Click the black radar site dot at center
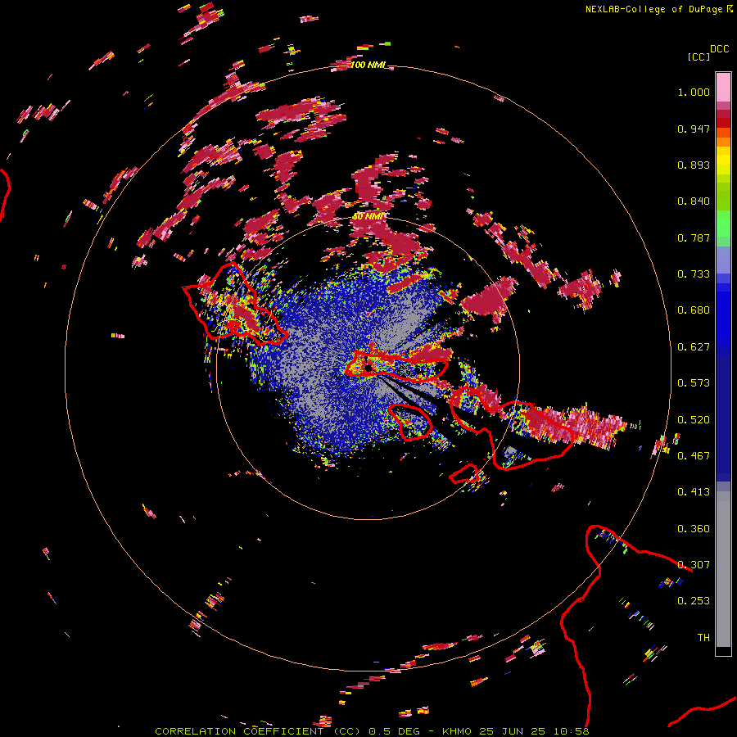Image resolution: width=737 pixels, height=737 pixels. pyautogui.click(x=368, y=368)
